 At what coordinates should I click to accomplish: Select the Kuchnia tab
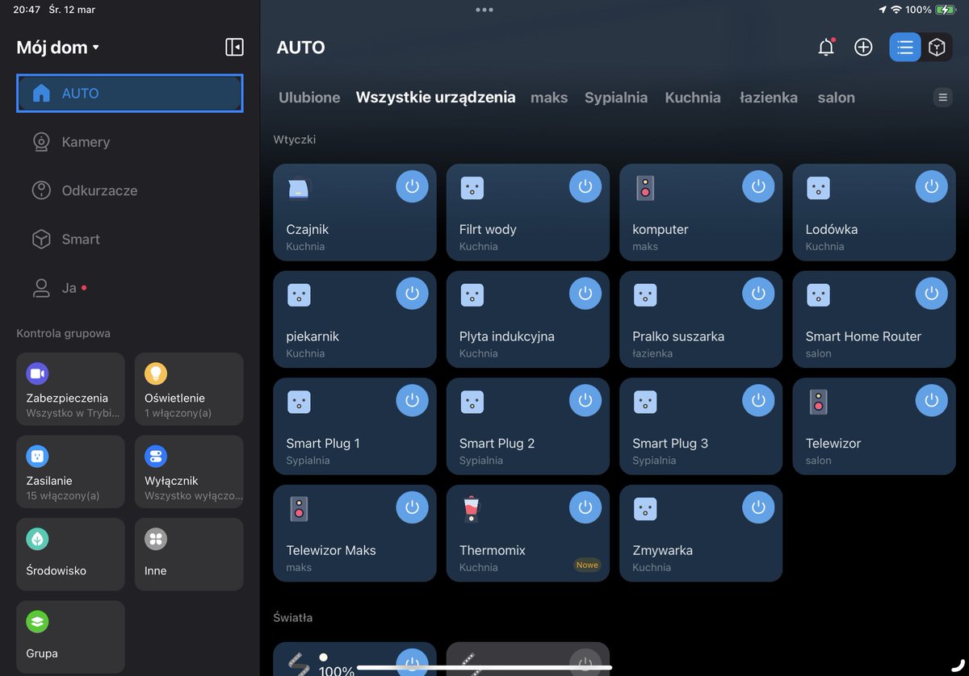pyautogui.click(x=693, y=98)
